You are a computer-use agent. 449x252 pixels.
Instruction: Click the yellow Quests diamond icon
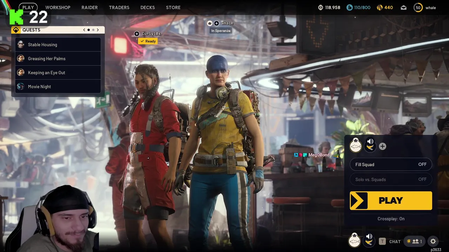point(16,30)
